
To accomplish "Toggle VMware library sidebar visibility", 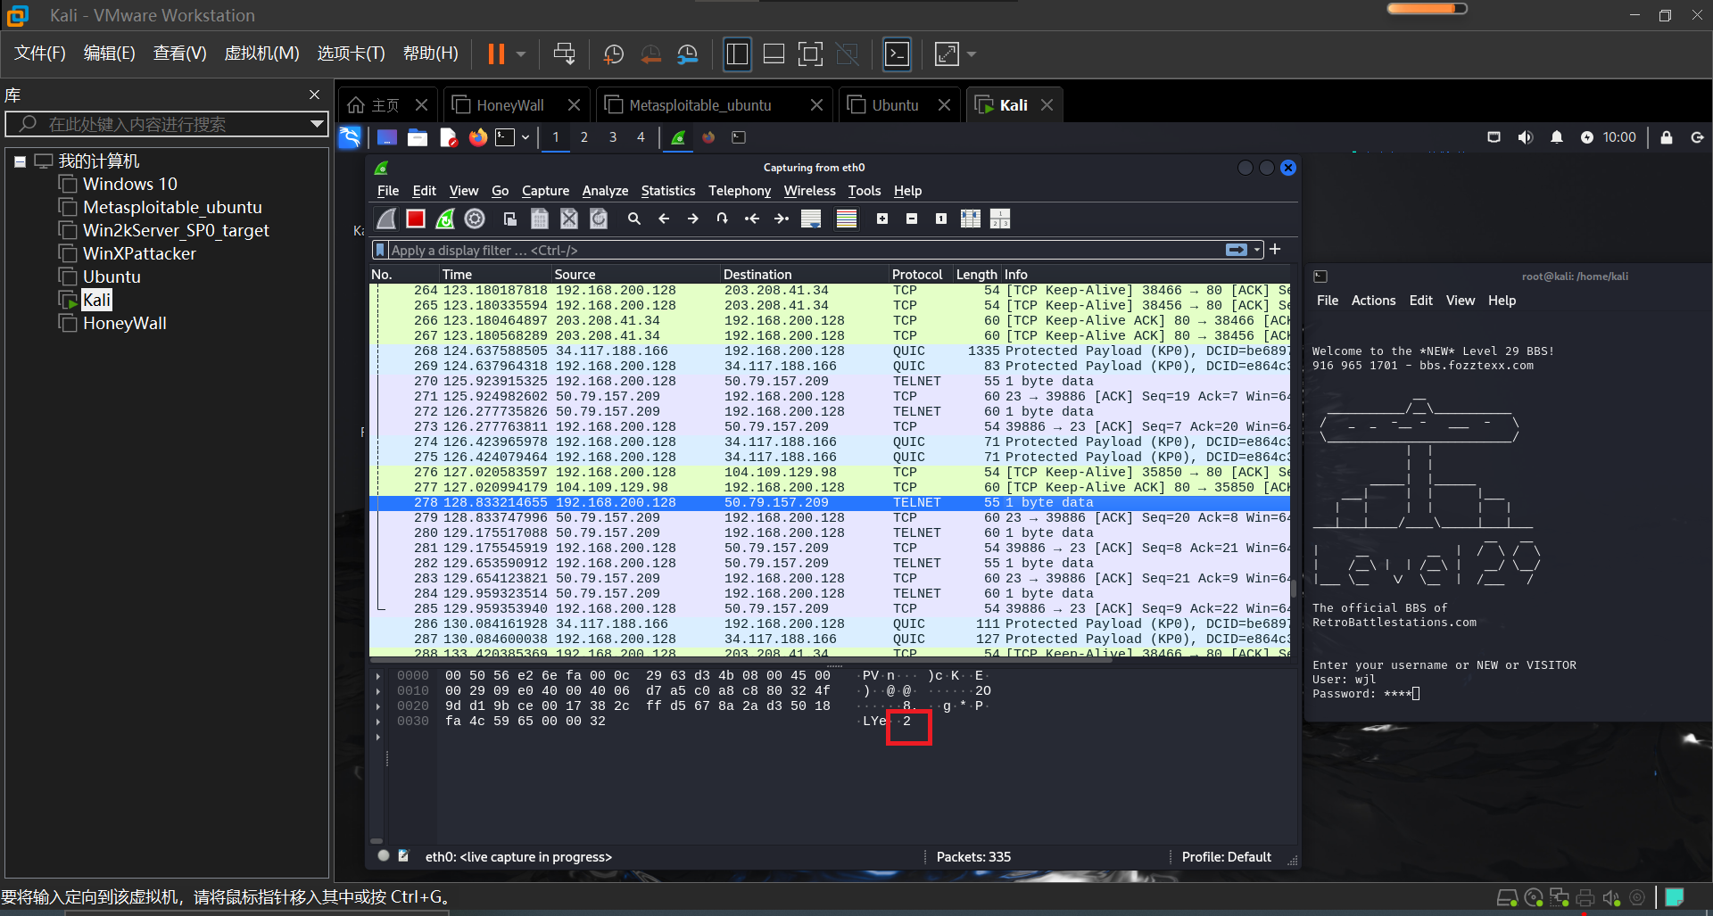I will tap(737, 54).
